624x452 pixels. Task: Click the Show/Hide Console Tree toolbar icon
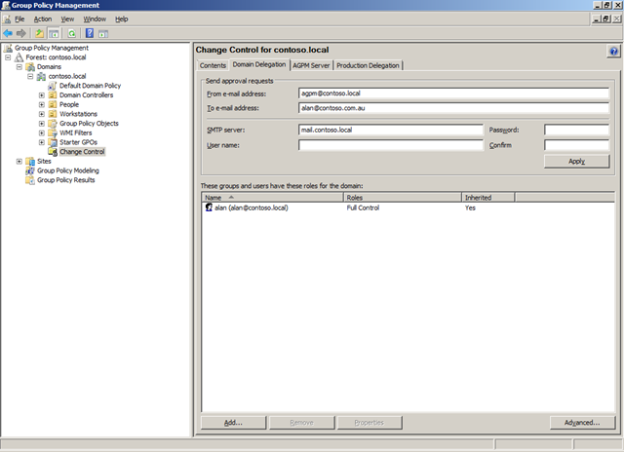click(x=55, y=32)
